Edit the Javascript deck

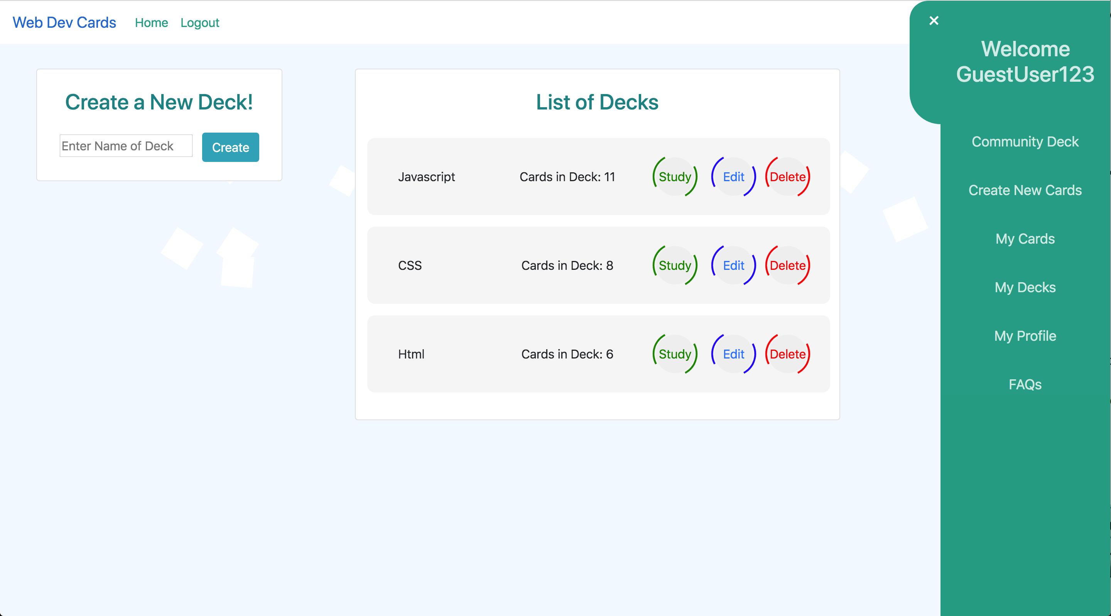coord(733,177)
